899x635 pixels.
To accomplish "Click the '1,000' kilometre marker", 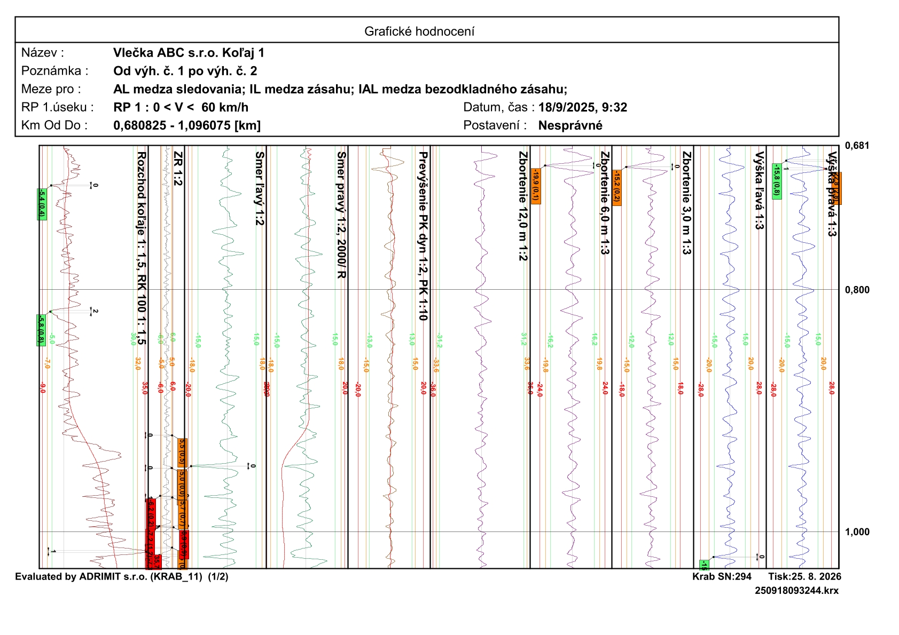I will pyautogui.click(x=857, y=531).
